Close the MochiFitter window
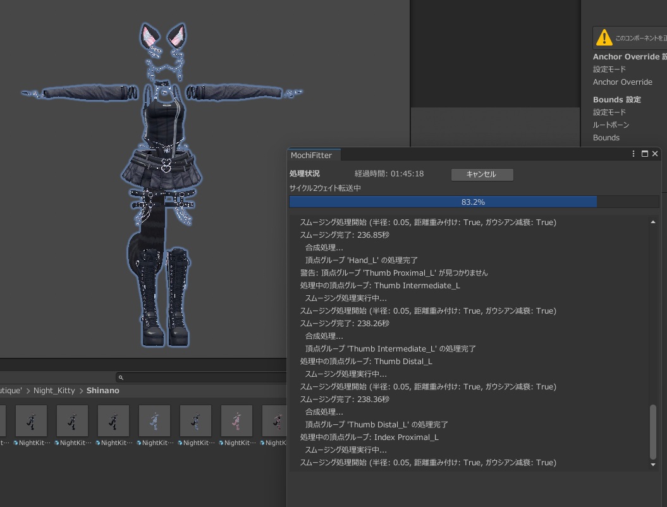This screenshot has width=667, height=507. click(x=655, y=154)
